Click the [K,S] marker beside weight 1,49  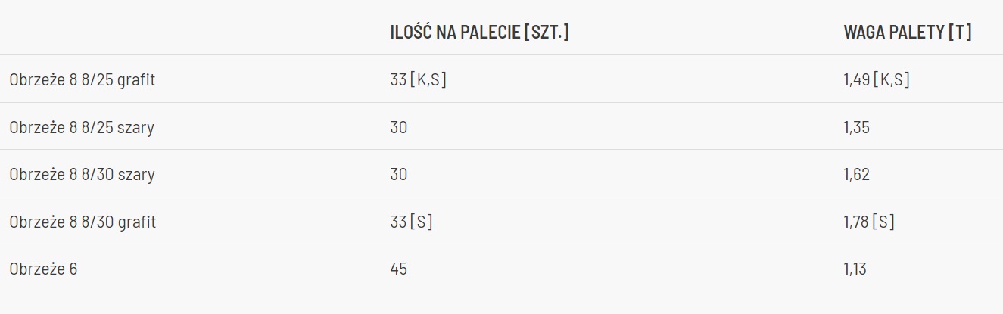pos(892,79)
